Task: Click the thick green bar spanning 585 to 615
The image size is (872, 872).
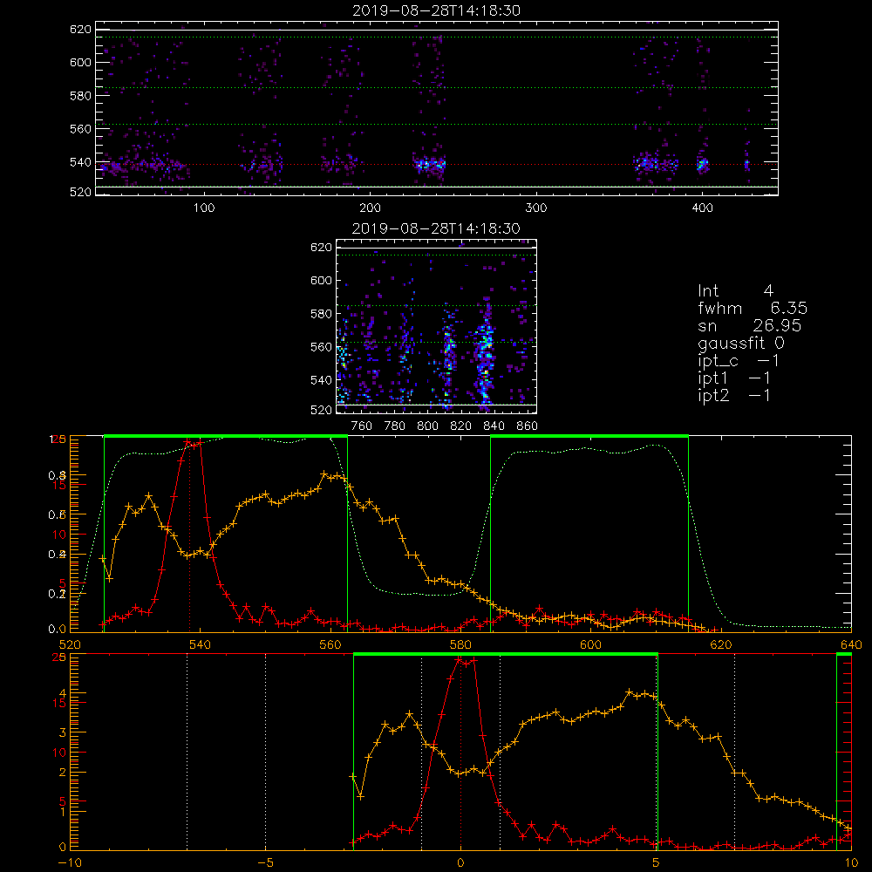Action: click(589, 436)
